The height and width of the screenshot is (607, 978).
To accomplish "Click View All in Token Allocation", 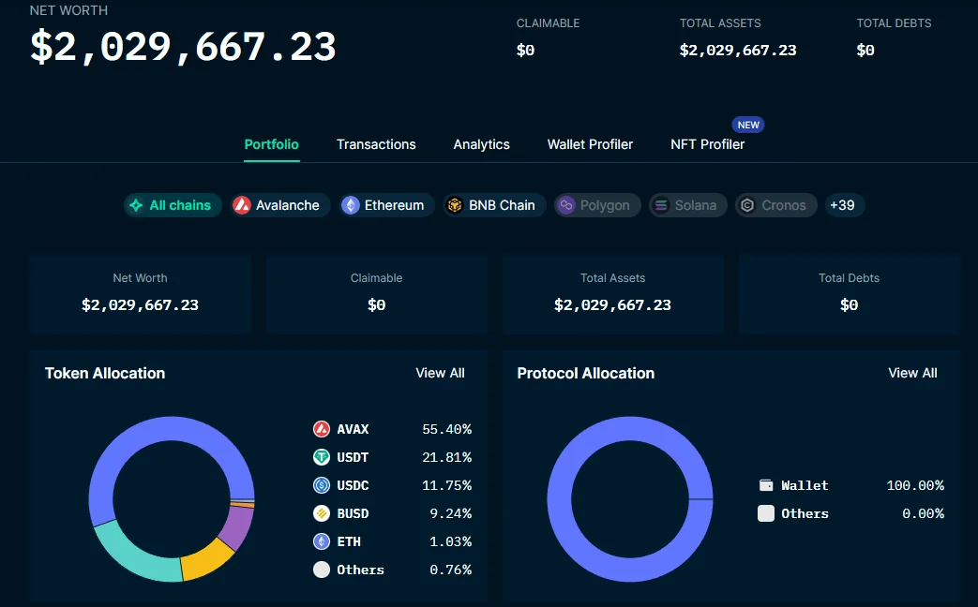I will (440, 373).
